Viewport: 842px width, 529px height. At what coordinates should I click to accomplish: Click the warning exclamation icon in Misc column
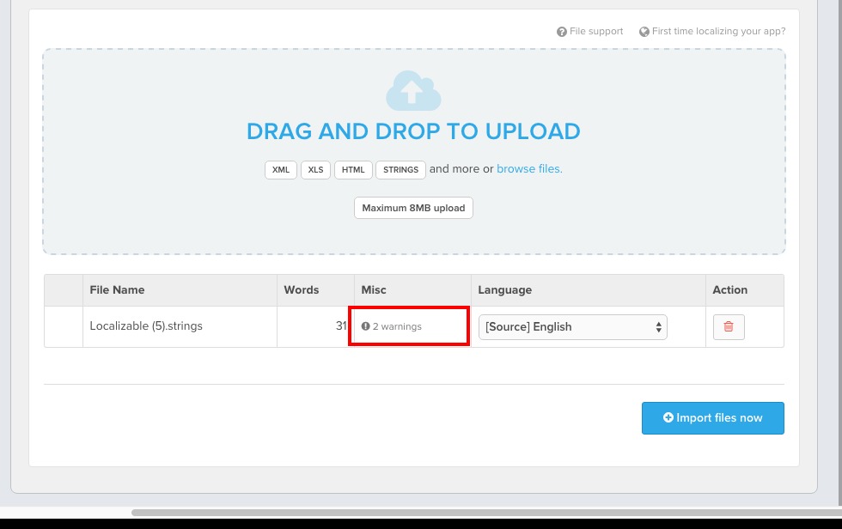(366, 326)
